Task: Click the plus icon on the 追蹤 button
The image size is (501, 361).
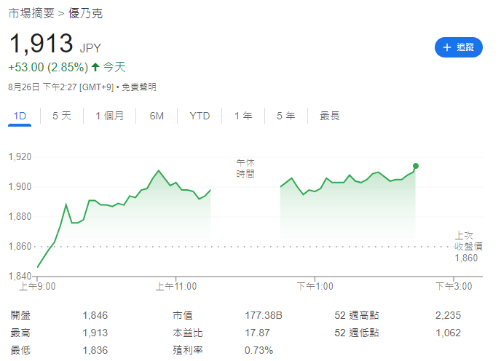Action: (x=447, y=47)
